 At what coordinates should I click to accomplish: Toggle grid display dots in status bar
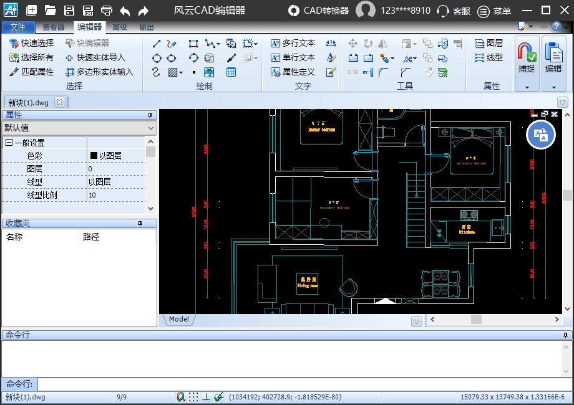193,397
